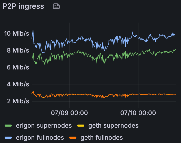Toggle the geth supernodes legend label
Viewport: 181px width, 143px height.
113,126
